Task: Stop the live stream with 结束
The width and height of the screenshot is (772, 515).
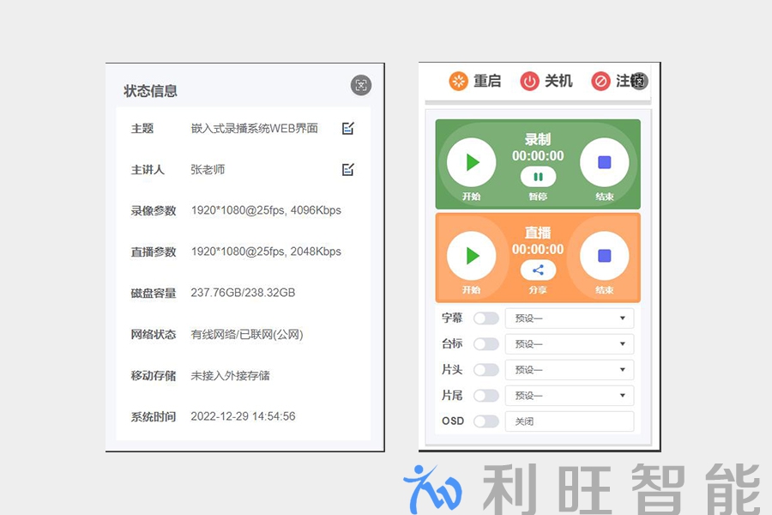Action: coord(606,256)
